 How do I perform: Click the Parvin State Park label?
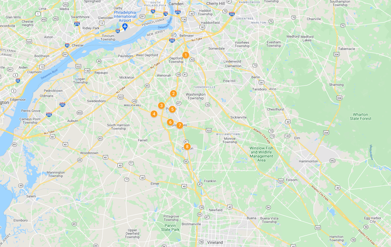tap(170, 227)
